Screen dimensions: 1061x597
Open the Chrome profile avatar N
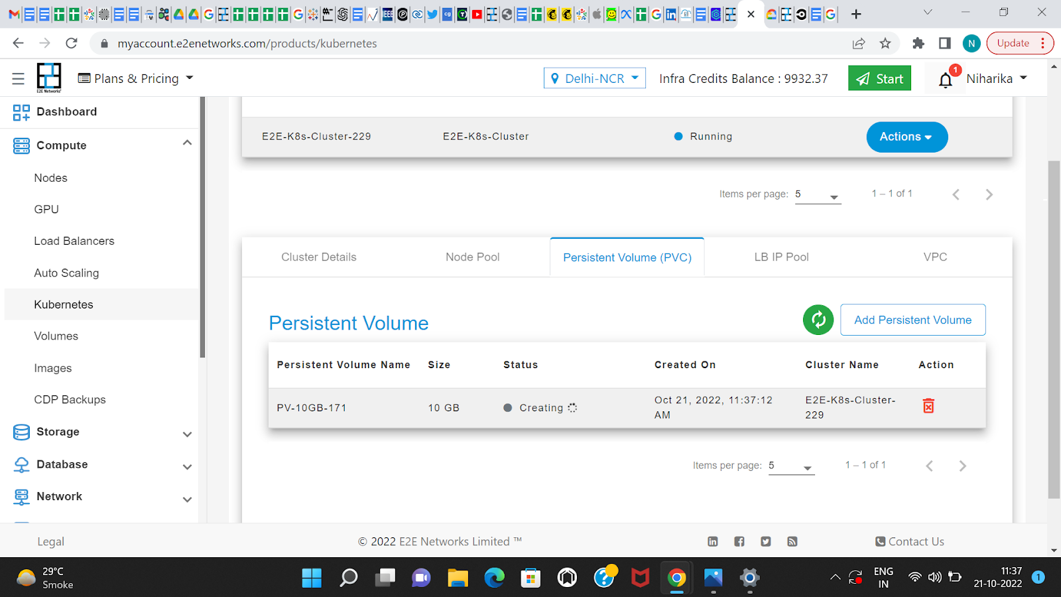tap(971, 43)
